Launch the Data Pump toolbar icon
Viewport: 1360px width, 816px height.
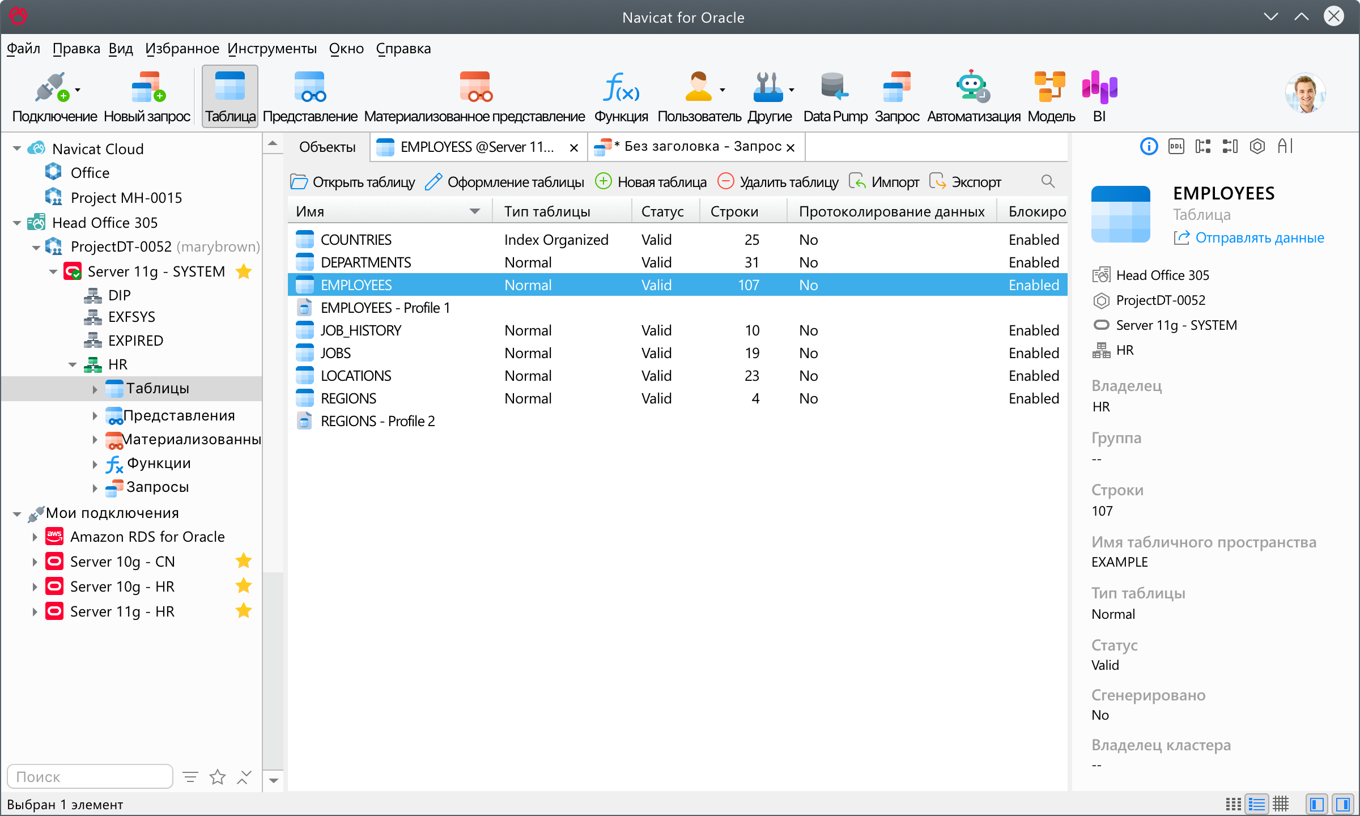835,97
